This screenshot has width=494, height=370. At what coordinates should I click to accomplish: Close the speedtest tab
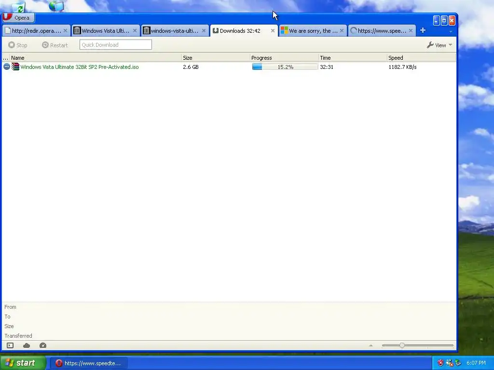411,30
